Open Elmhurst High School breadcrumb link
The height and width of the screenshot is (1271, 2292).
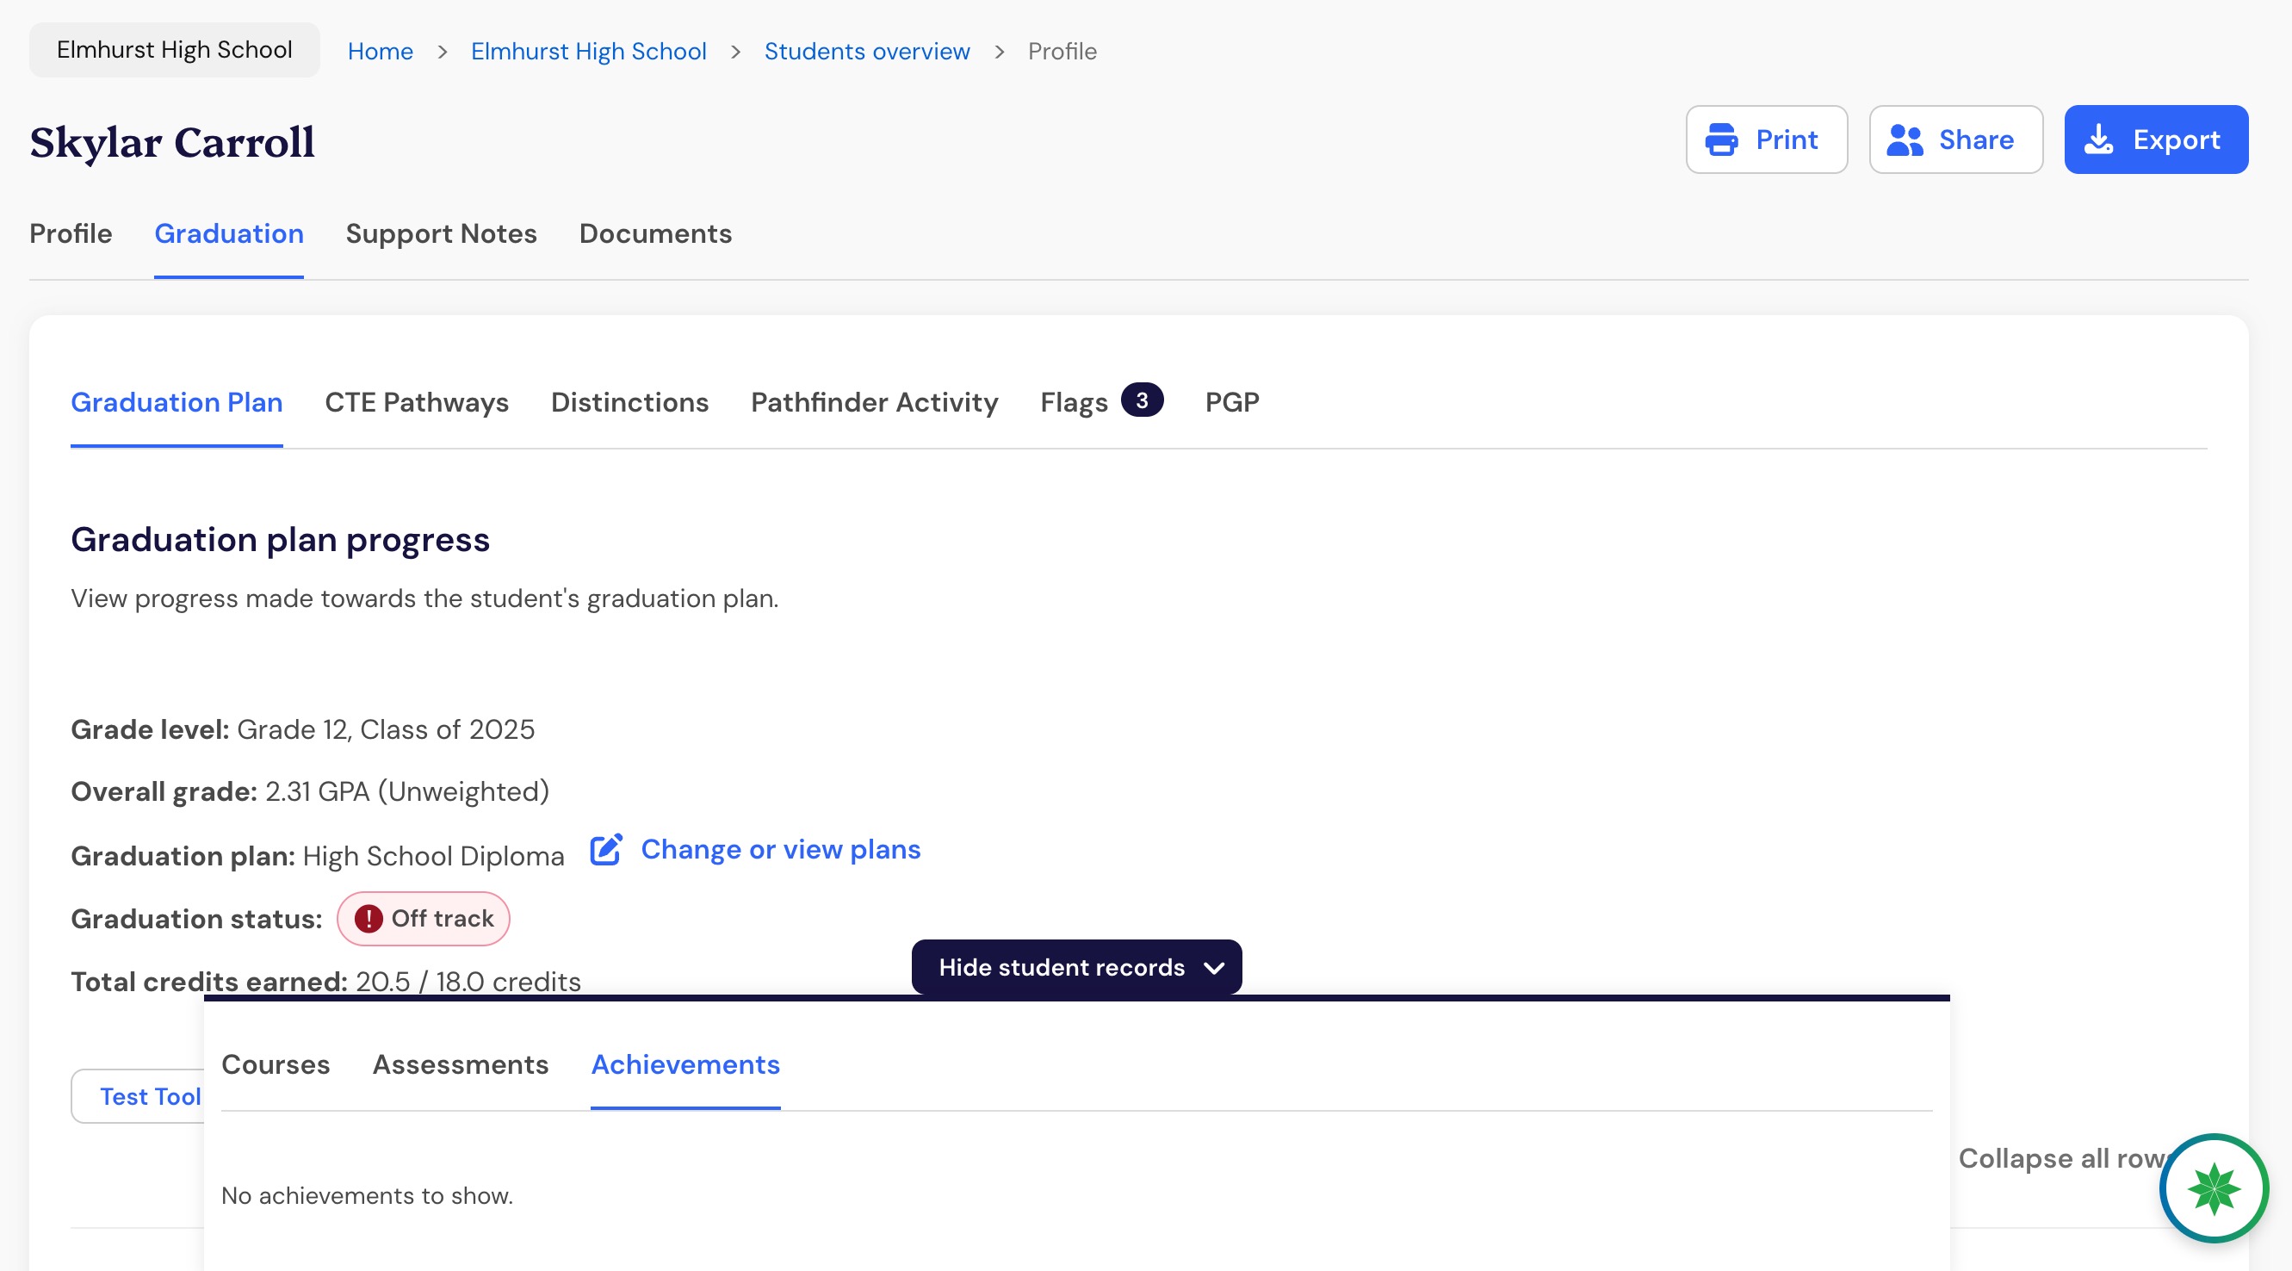tap(589, 51)
